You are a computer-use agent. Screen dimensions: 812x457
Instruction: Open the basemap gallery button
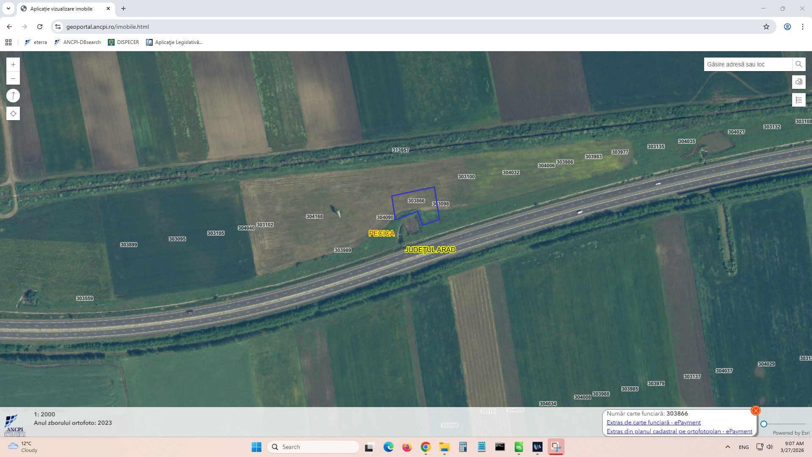(x=798, y=82)
